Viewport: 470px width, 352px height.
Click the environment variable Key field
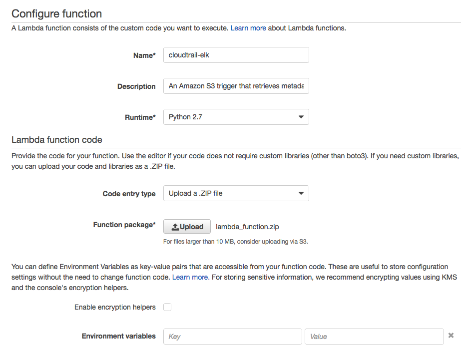[x=233, y=337]
